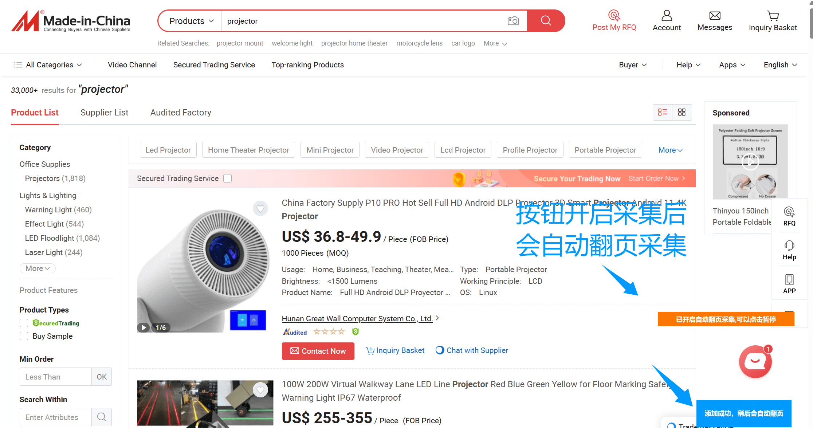Filter by Mini Projector
The image size is (813, 428).
330,150
